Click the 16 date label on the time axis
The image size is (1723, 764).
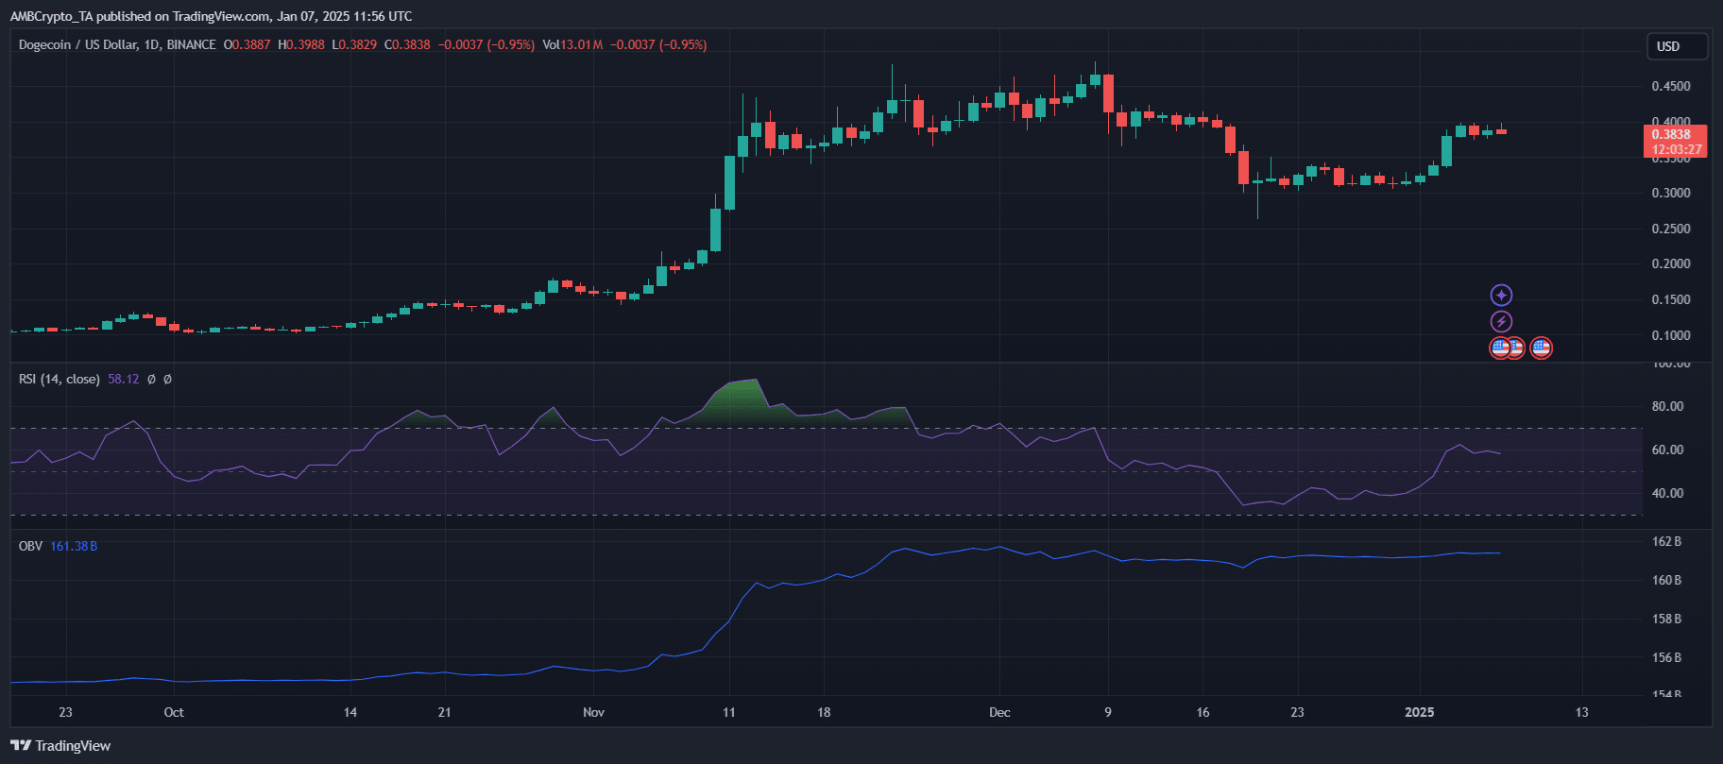(x=1203, y=712)
